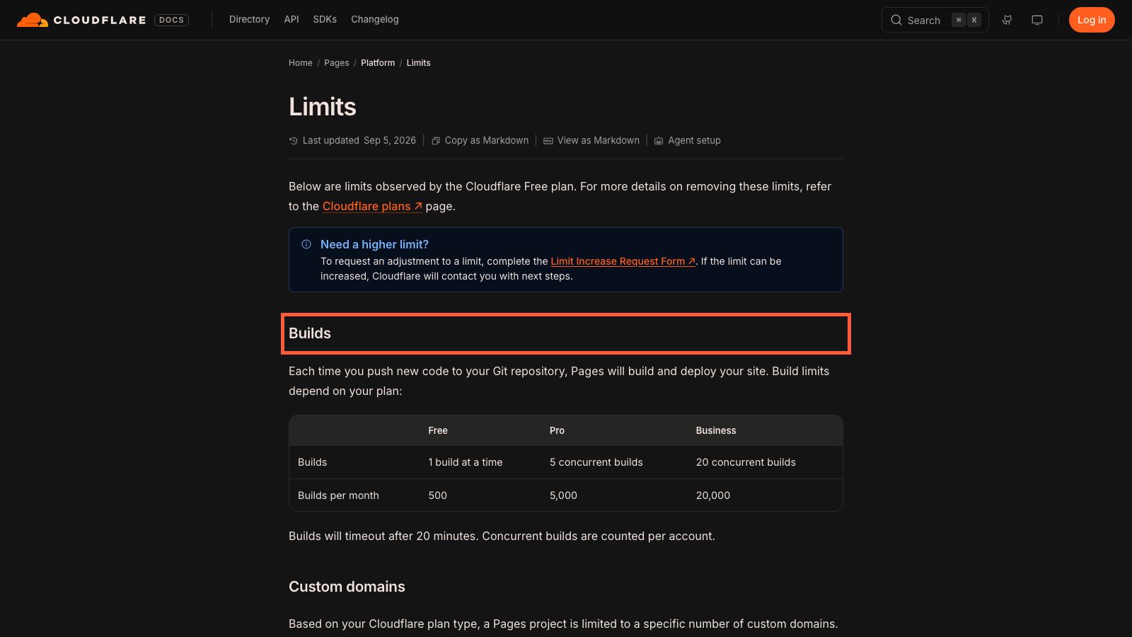This screenshot has height=637, width=1132.
Task: Open the Directory menu item
Action: tap(249, 20)
